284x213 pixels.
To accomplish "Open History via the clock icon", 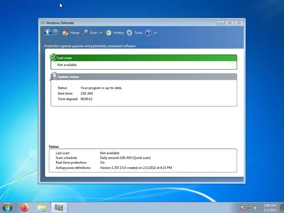I will pyautogui.click(x=108, y=33).
